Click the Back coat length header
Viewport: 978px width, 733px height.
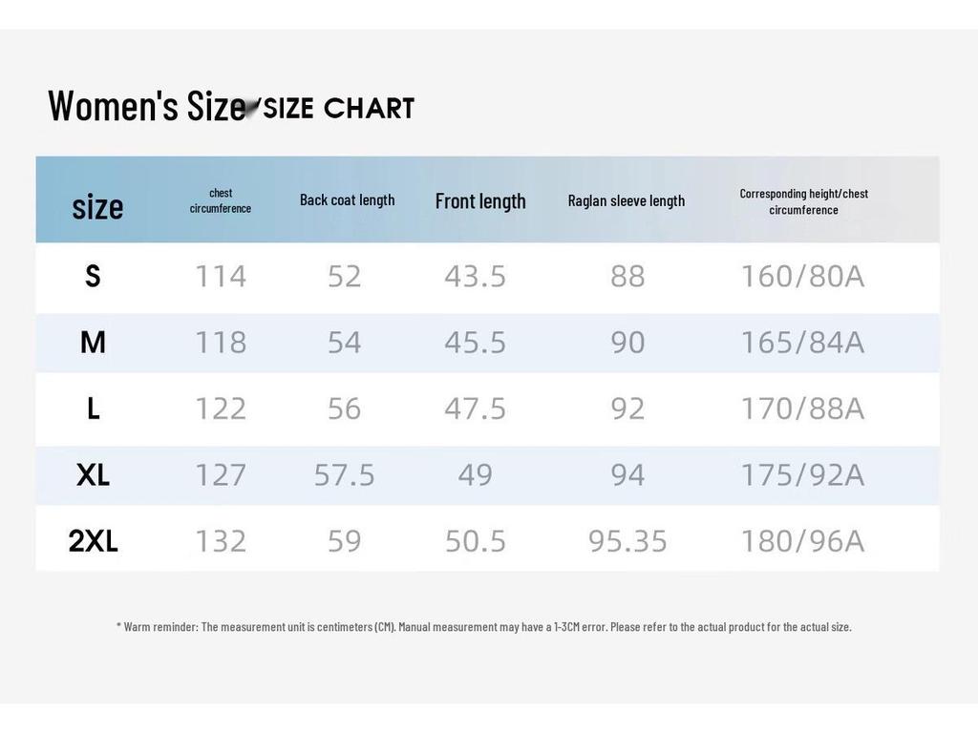[x=347, y=200]
